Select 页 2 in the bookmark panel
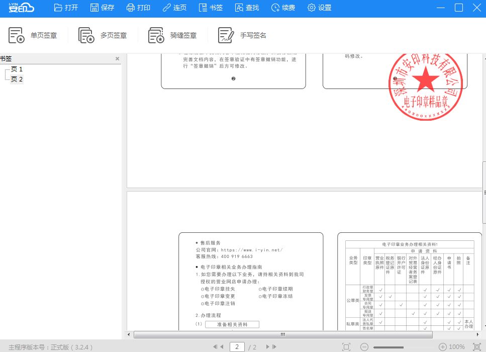This screenshot has height=352, width=486. point(16,79)
